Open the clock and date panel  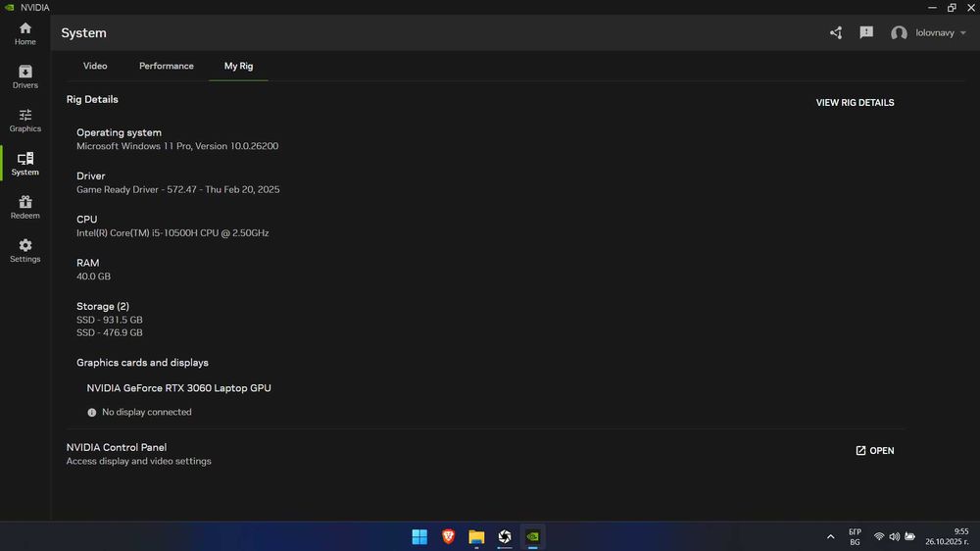pyautogui.click(x=947, y=536)
